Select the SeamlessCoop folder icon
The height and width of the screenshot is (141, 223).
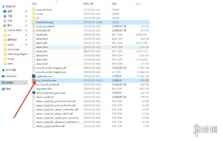(34, 22)
